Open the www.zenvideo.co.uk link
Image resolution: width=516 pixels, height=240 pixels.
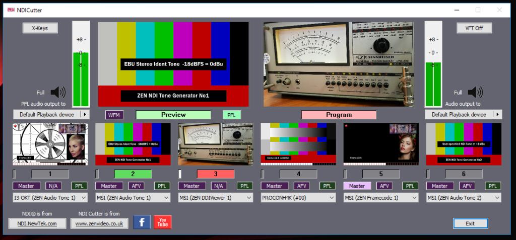(99, 223)
